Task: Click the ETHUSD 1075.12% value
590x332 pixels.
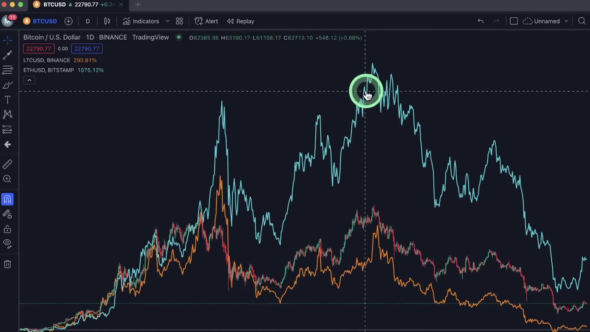Action: [91, 70]
